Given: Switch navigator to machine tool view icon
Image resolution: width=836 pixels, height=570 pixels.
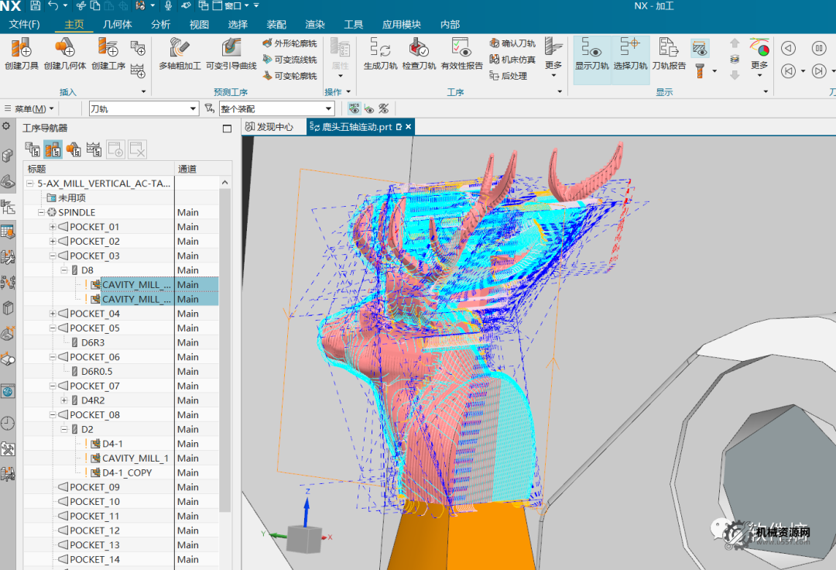Looking at the screenshot, I should [53, 149].
